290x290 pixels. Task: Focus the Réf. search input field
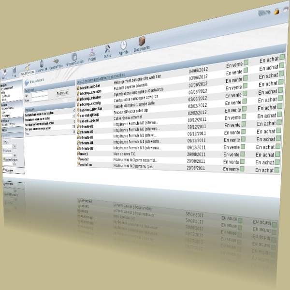(x=40, y=94)
